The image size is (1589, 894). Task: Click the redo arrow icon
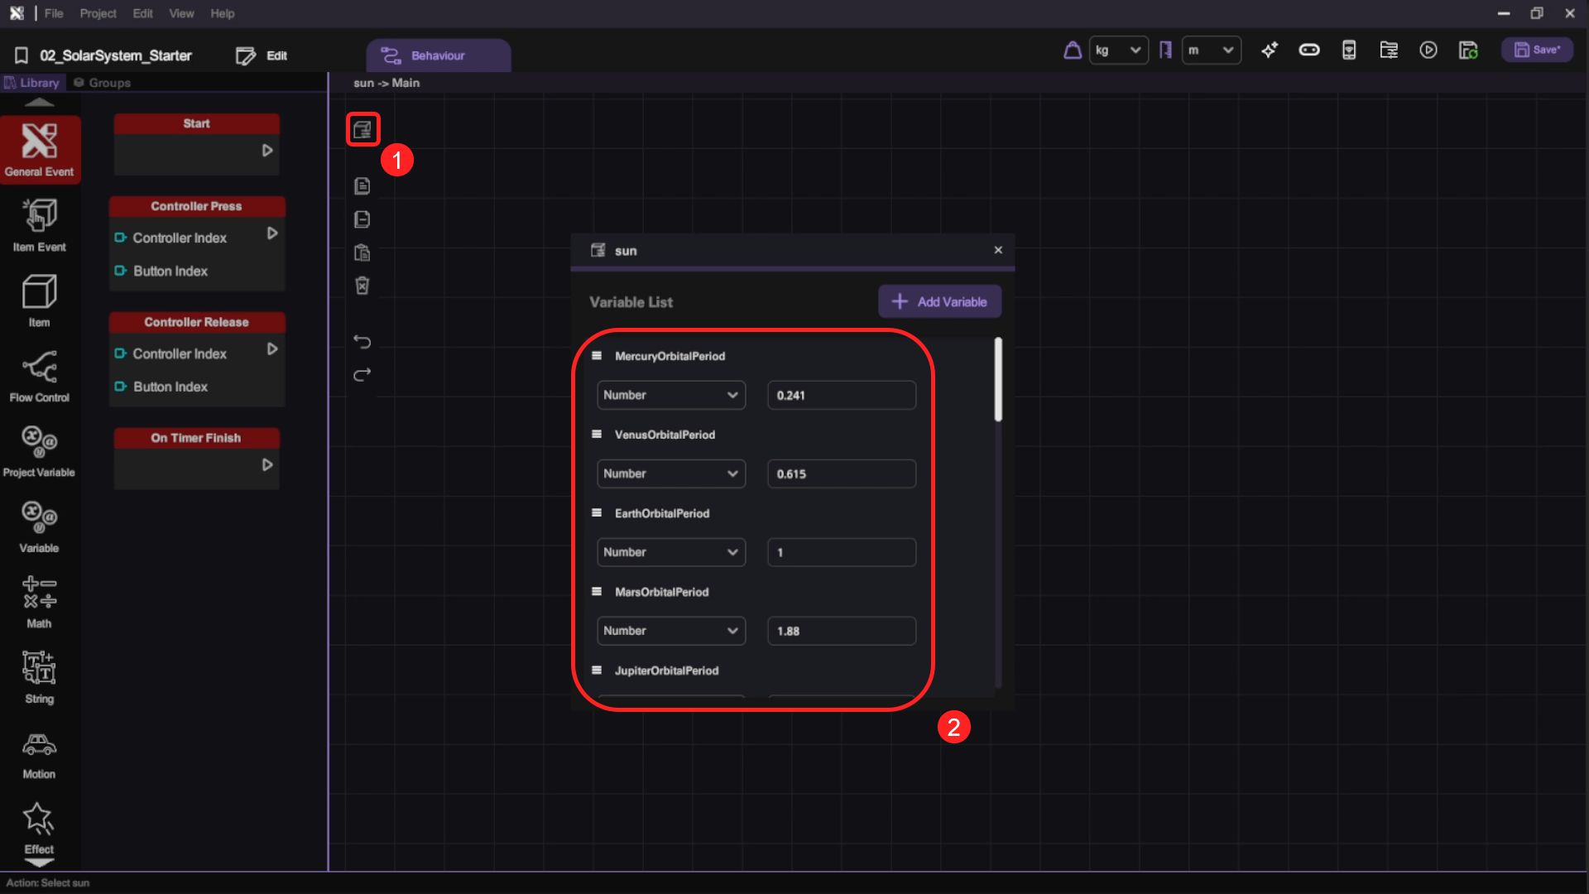362,375
